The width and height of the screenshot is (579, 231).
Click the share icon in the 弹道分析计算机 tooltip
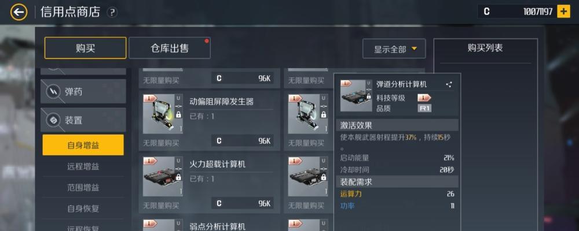click(449, 84)
